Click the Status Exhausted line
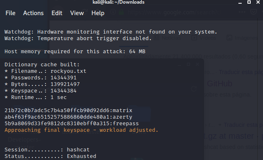 click(50, 156)
